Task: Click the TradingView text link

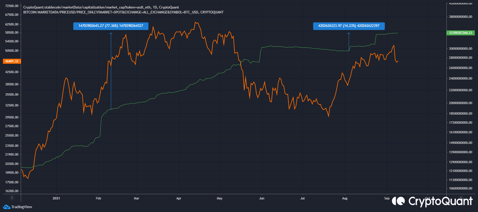Action: 22,207
